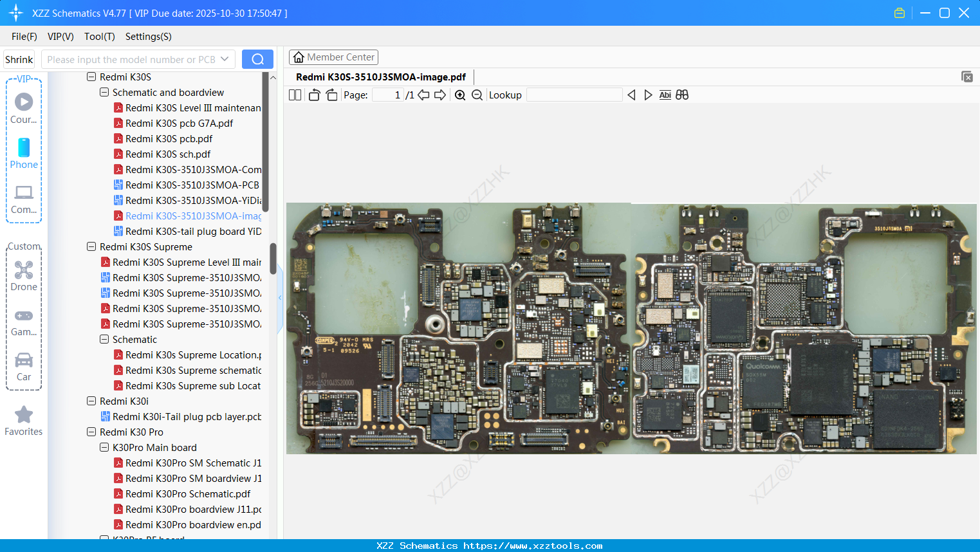The image size is (980, 552).
Task: Toggle the Abi match-case option
Action: coord(665,95)
